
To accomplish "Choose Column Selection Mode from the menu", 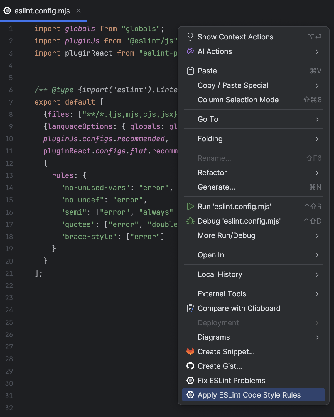I will (238, 100).
